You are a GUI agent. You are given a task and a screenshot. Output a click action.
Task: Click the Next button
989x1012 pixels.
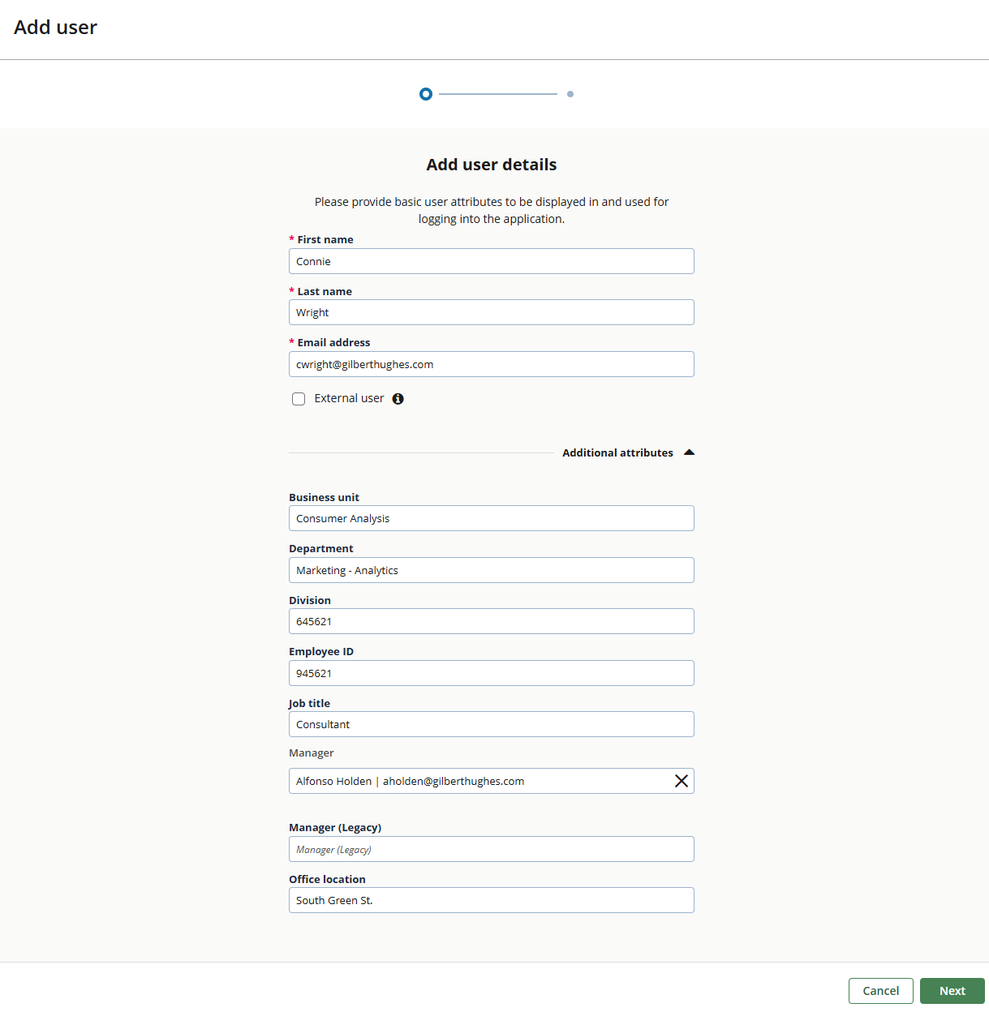pos(952,990)
